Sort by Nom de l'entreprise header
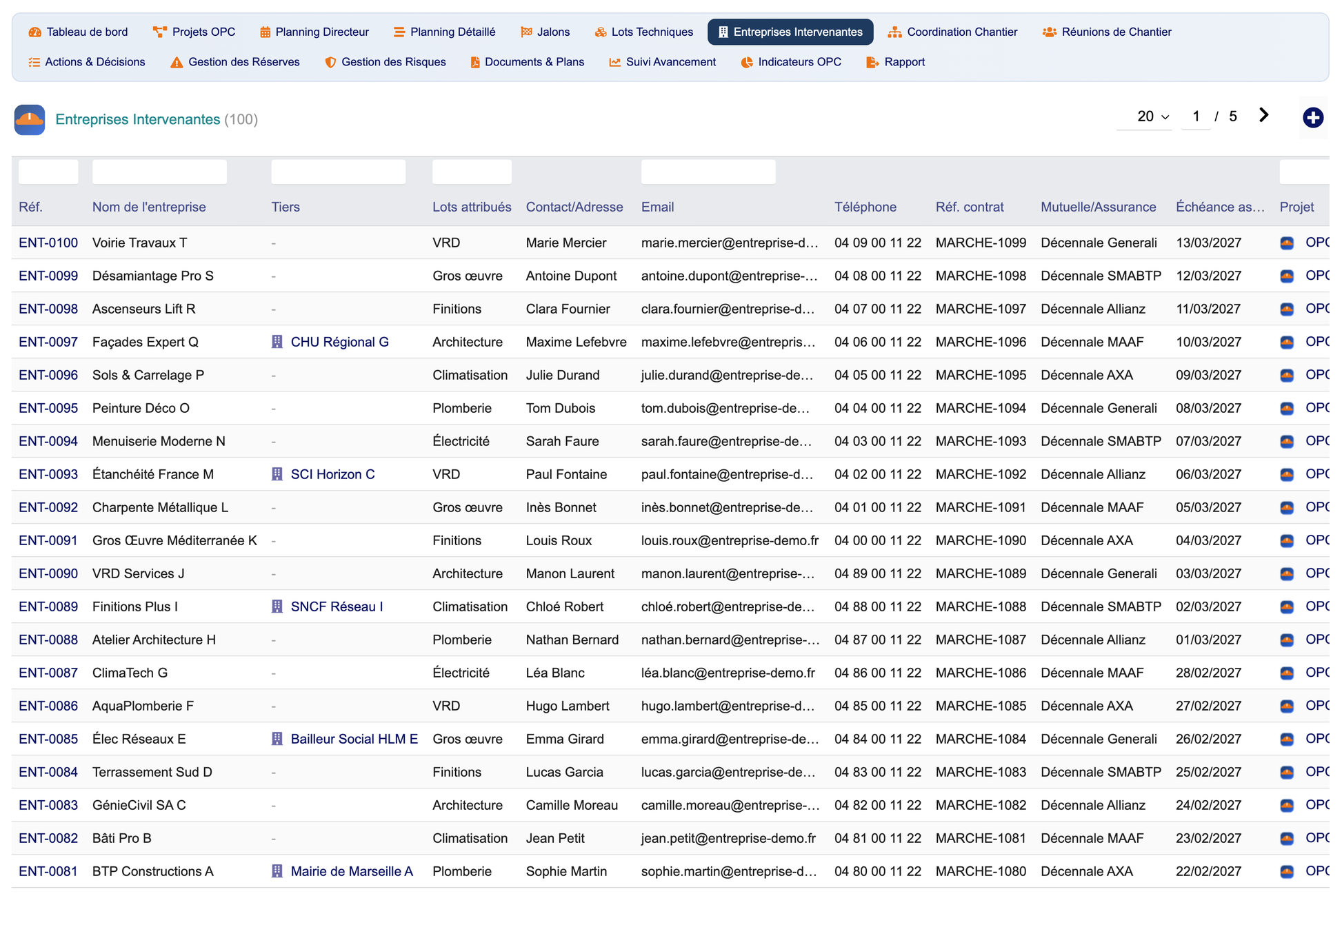 coord(149,207)
